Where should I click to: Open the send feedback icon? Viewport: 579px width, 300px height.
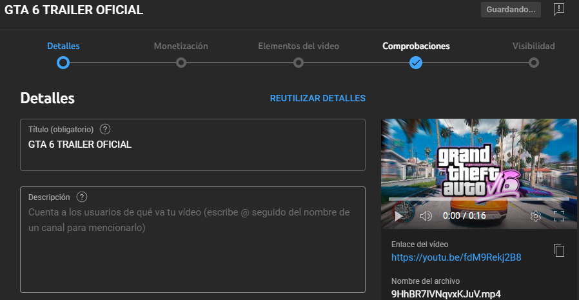pyautogui.click(x=559, y=9)
